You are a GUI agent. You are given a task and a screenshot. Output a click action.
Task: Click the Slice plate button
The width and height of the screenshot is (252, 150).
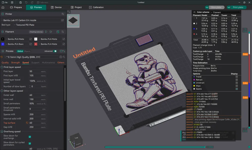coord(216,7)
